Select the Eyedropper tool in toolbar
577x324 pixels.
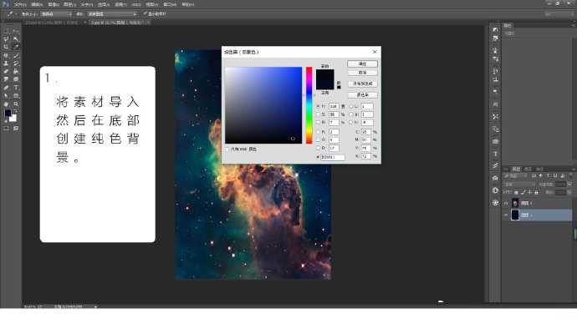[16, 47]
